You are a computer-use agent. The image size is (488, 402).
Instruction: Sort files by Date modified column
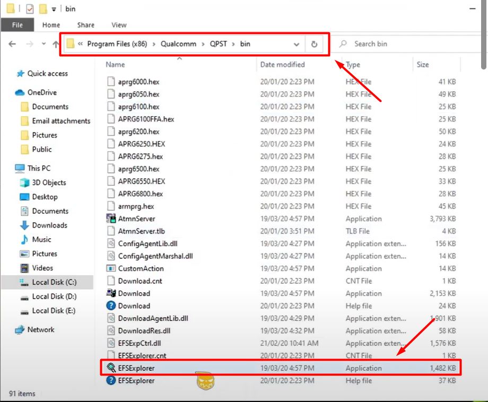282,64
